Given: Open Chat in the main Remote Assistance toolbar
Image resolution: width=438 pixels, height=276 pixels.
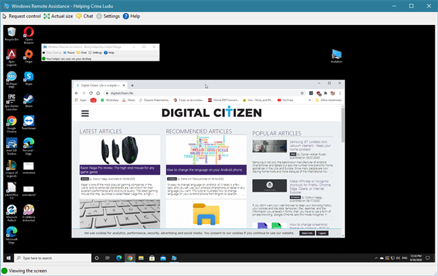Looking at the screenshot, I should [x=84, y=16].
